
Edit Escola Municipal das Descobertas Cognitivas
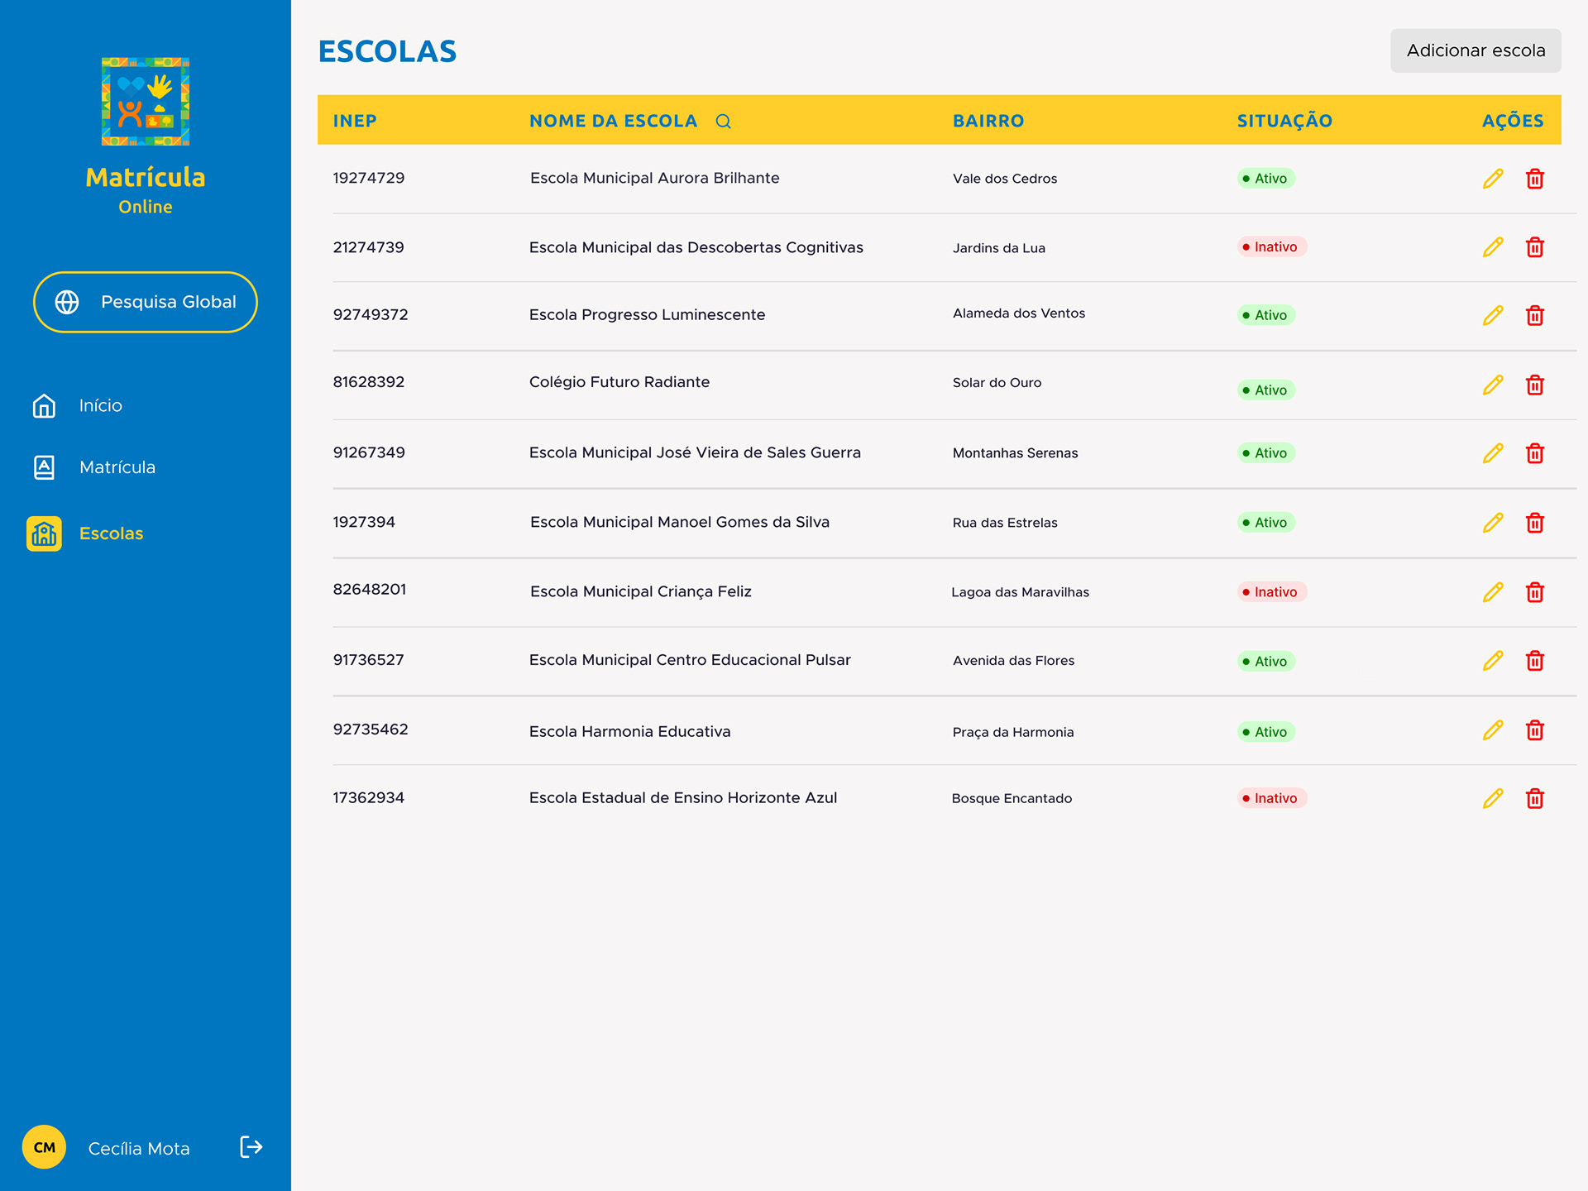pyautogui.click(x=1493, y=247)
